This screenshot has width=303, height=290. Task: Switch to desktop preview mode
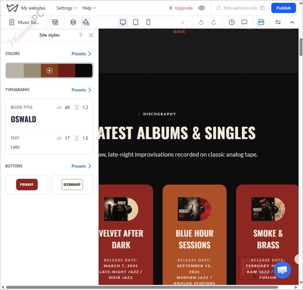[123, 22]
